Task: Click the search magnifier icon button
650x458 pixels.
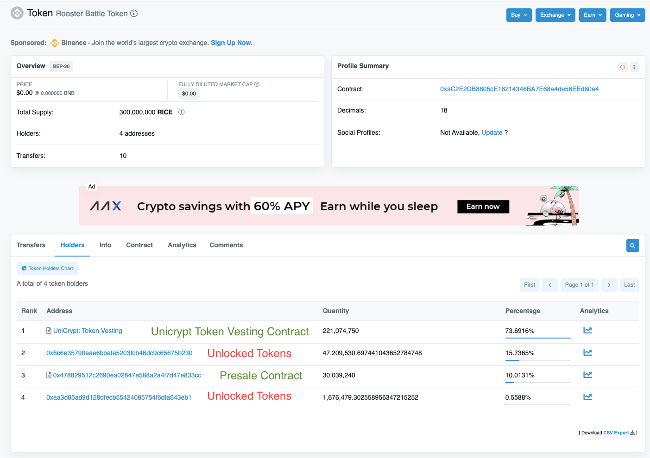Action: [632, 245]
